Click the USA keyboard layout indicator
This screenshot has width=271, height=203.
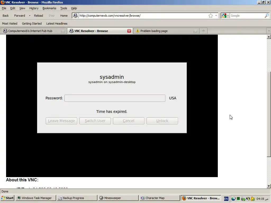[173, 98]
